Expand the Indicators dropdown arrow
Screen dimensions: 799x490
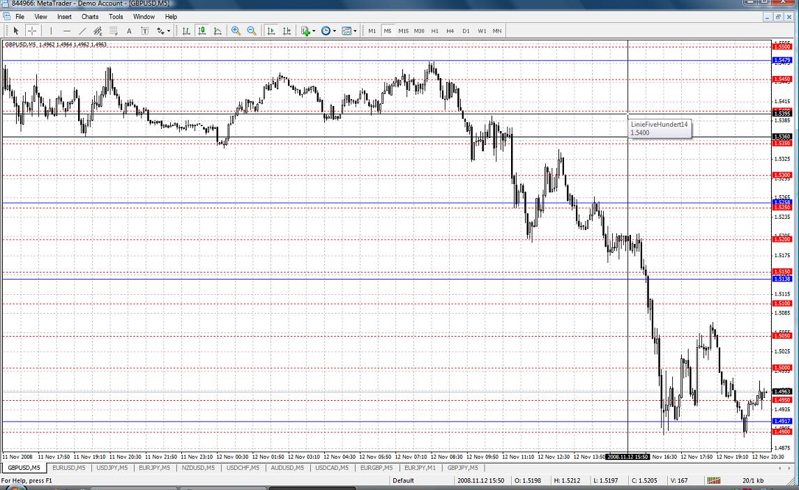[x=314, y=31]
